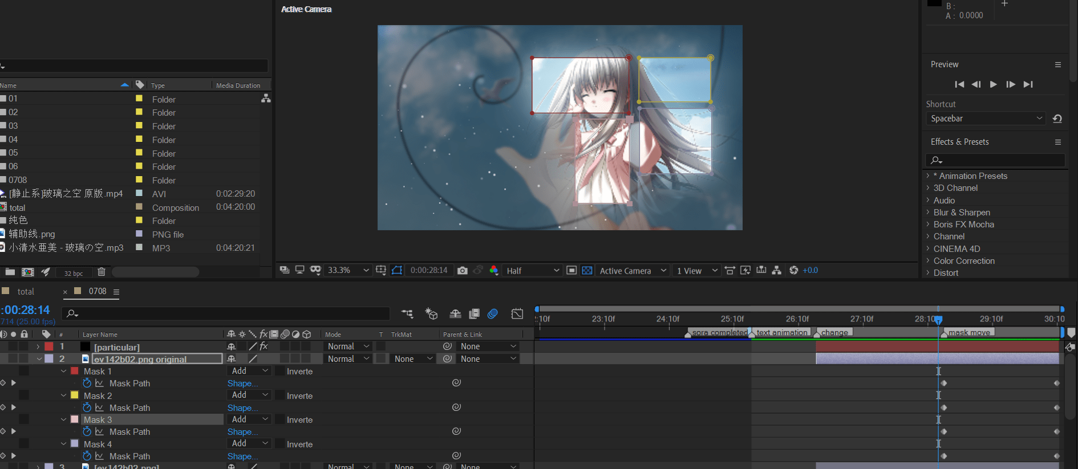The height and width of the screenshot is (469, 1078).
Task: Change Mask 2 yellow color swatch
Action: tap(75, 395)
